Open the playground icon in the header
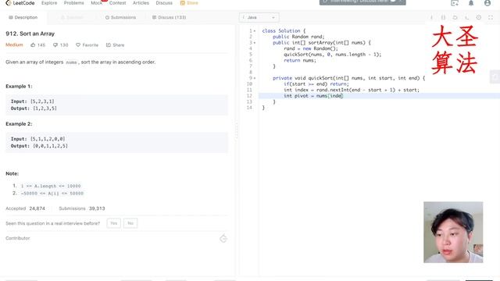The height and width of the screenshot is (281, 500). (x=455, y=3)
